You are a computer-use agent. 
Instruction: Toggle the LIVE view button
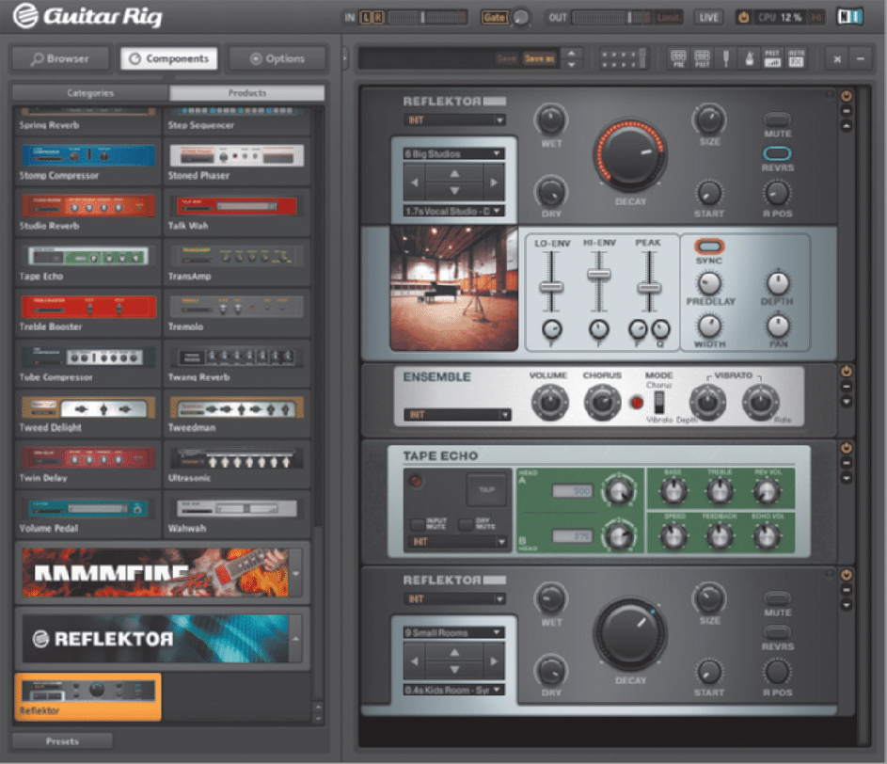708,18
